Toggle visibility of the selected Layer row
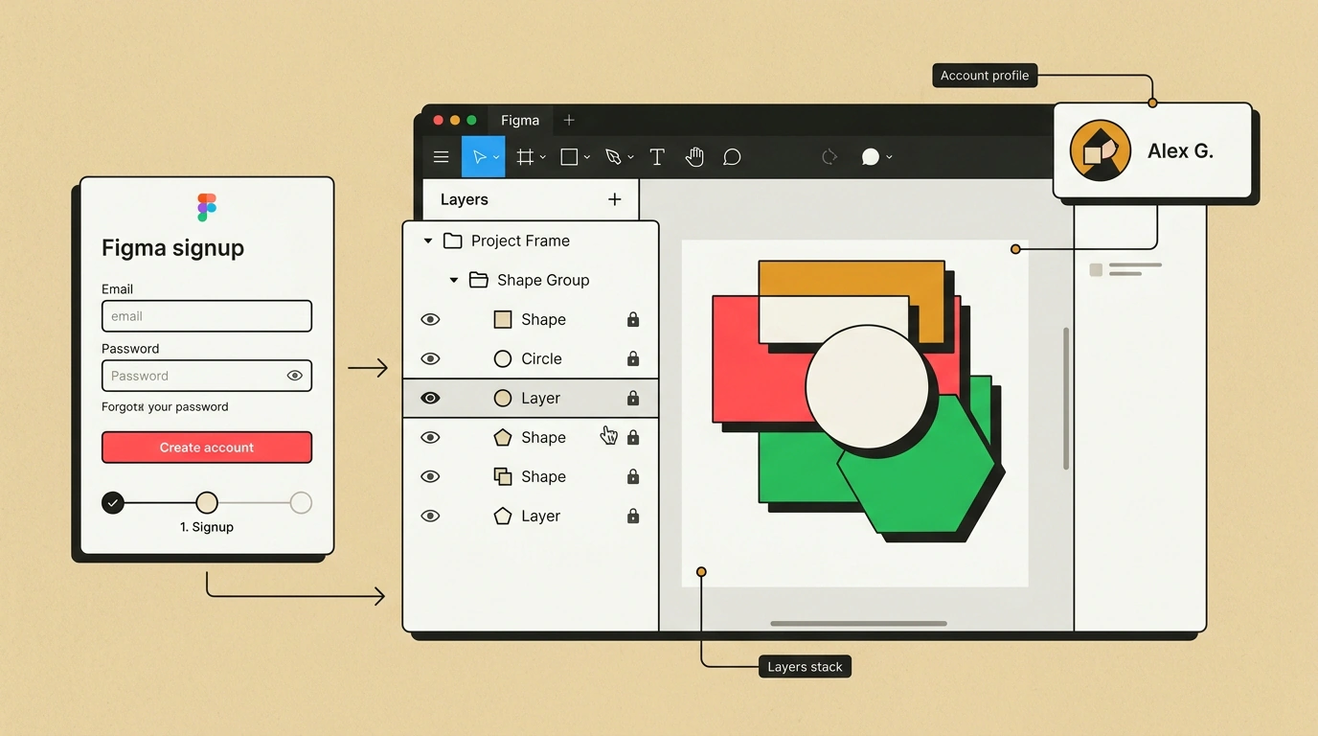Image resolution: width=1318 pixels, height=736 pixels. click(x=431, y=398)
